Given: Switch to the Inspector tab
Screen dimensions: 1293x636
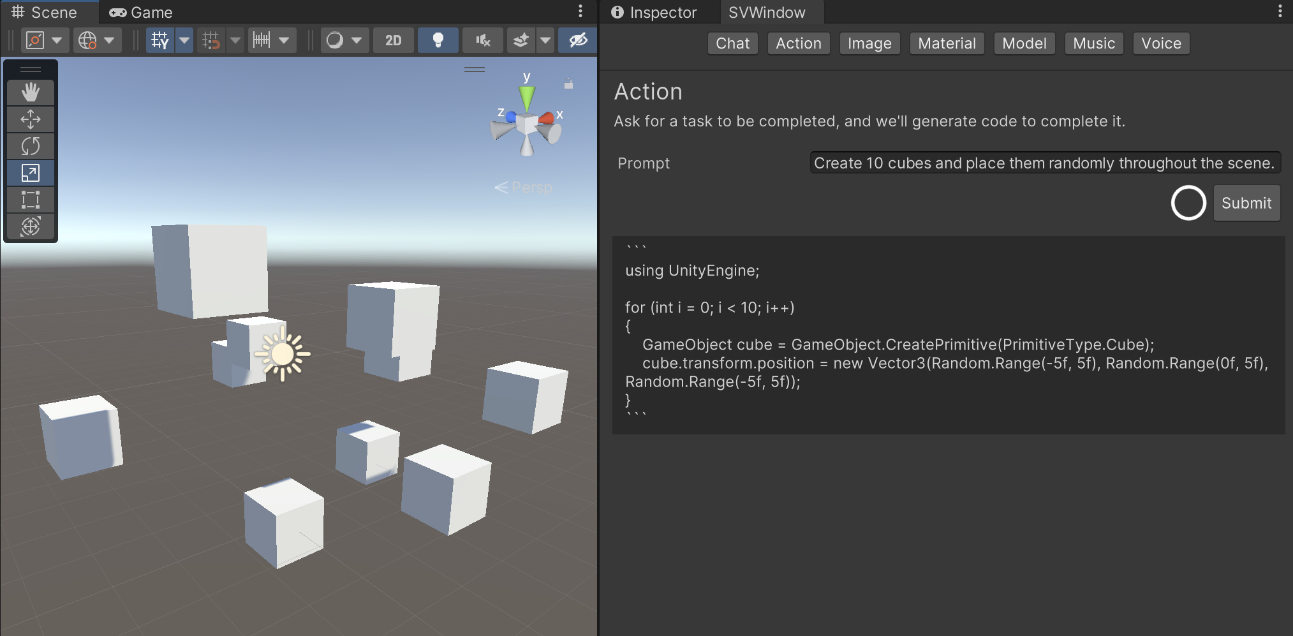Looking at the screenshot, I should tap(654, 13).
